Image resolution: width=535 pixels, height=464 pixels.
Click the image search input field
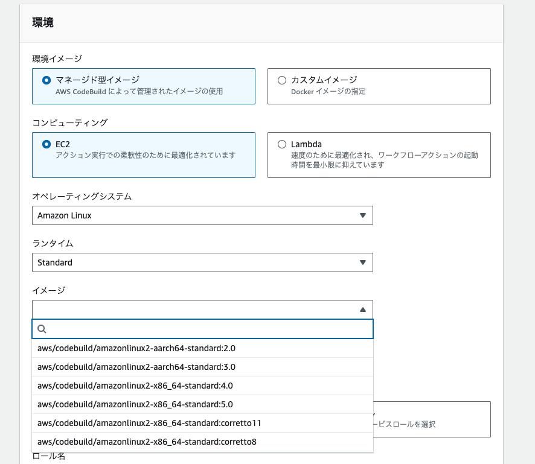coord(181,329)
